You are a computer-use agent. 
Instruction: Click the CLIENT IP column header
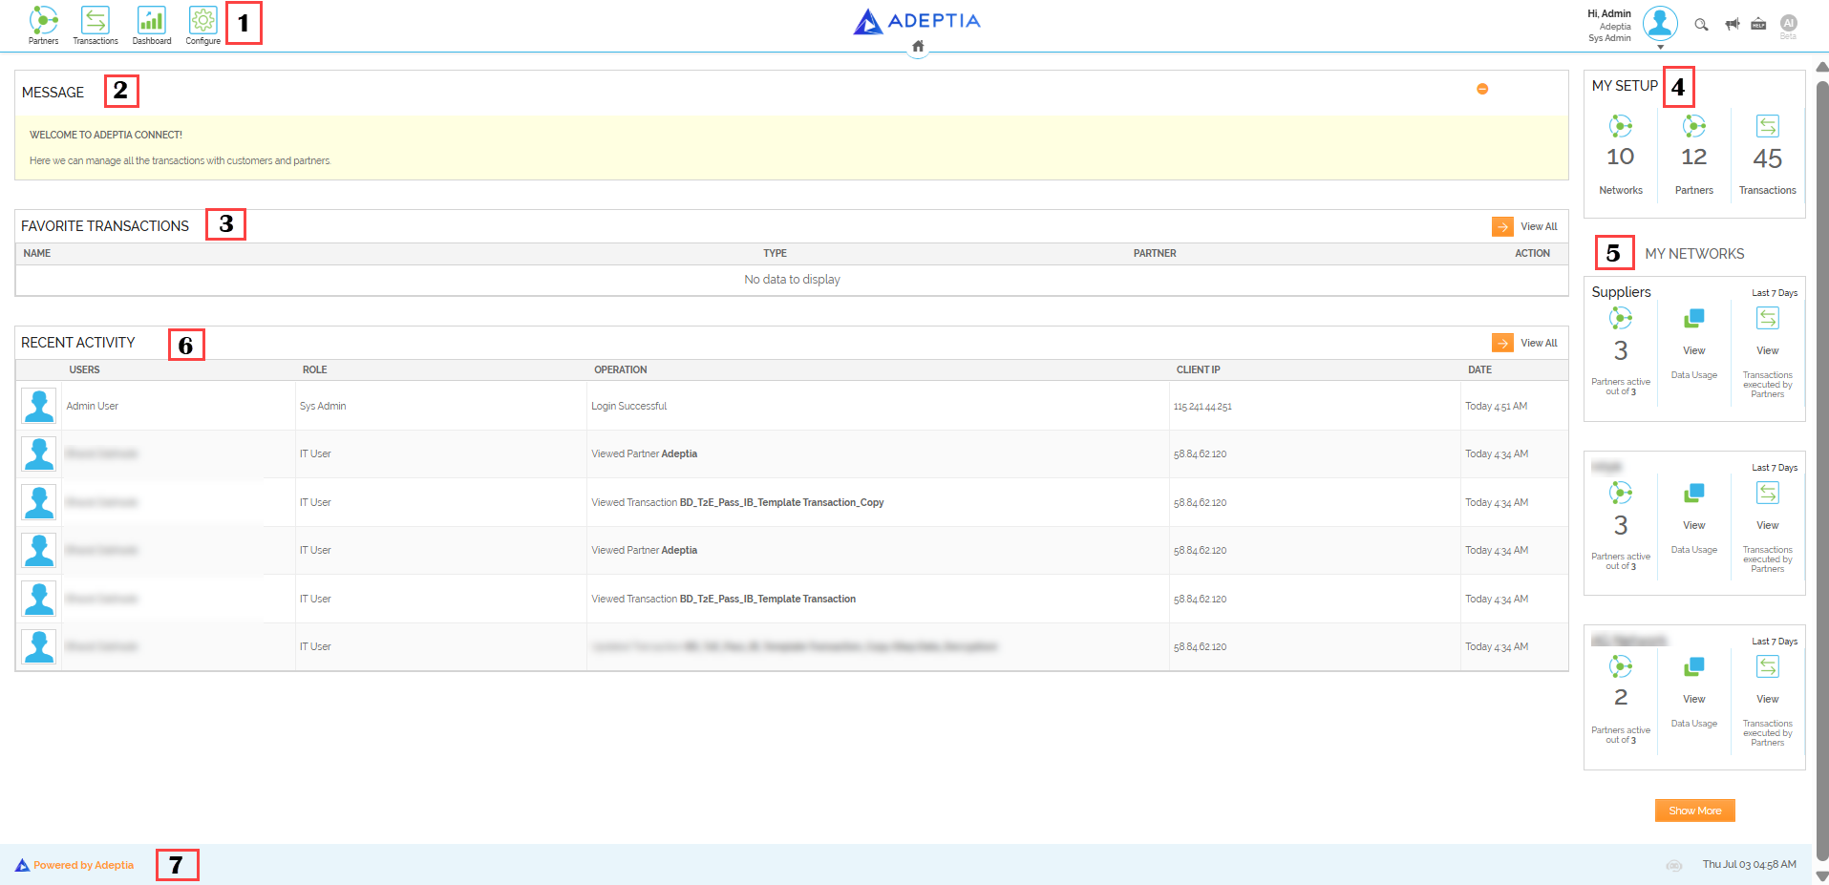[x=1198, y=369]
